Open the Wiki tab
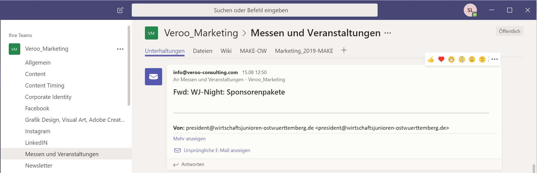This screenshot has width=537, height=173. [226, 51]
